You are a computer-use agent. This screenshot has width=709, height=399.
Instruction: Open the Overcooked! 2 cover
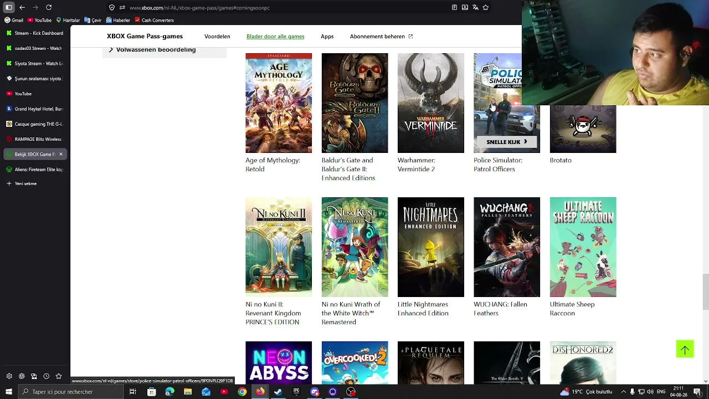pyautogui.click(x=354, y=362)
